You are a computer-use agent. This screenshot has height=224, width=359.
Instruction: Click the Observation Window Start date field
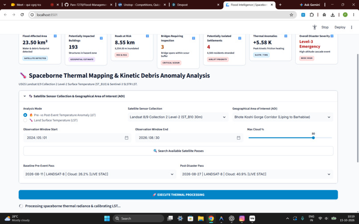coord(77,138)
